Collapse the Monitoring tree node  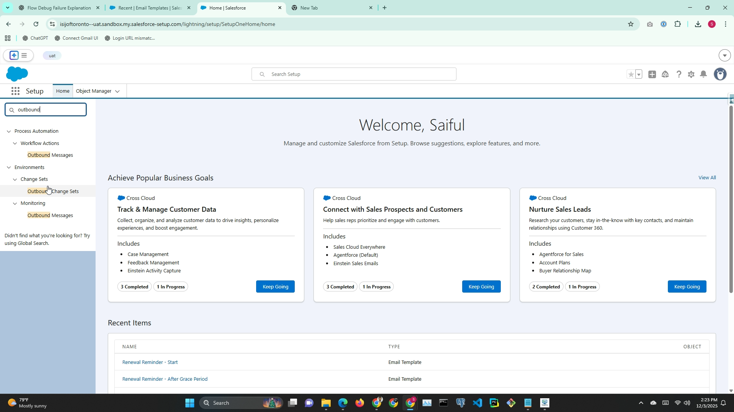click(15, 203)
